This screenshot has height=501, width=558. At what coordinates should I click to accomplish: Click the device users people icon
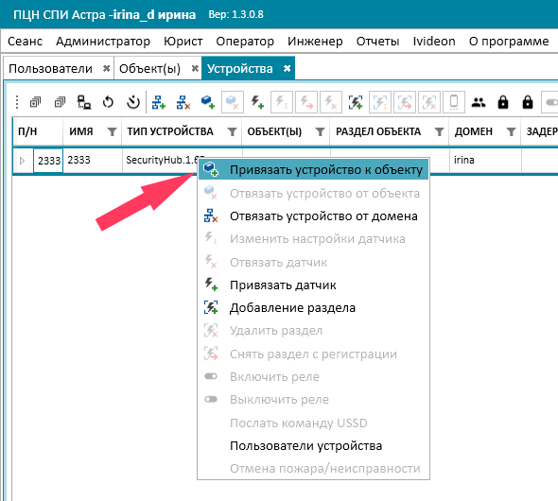(479, 102)
